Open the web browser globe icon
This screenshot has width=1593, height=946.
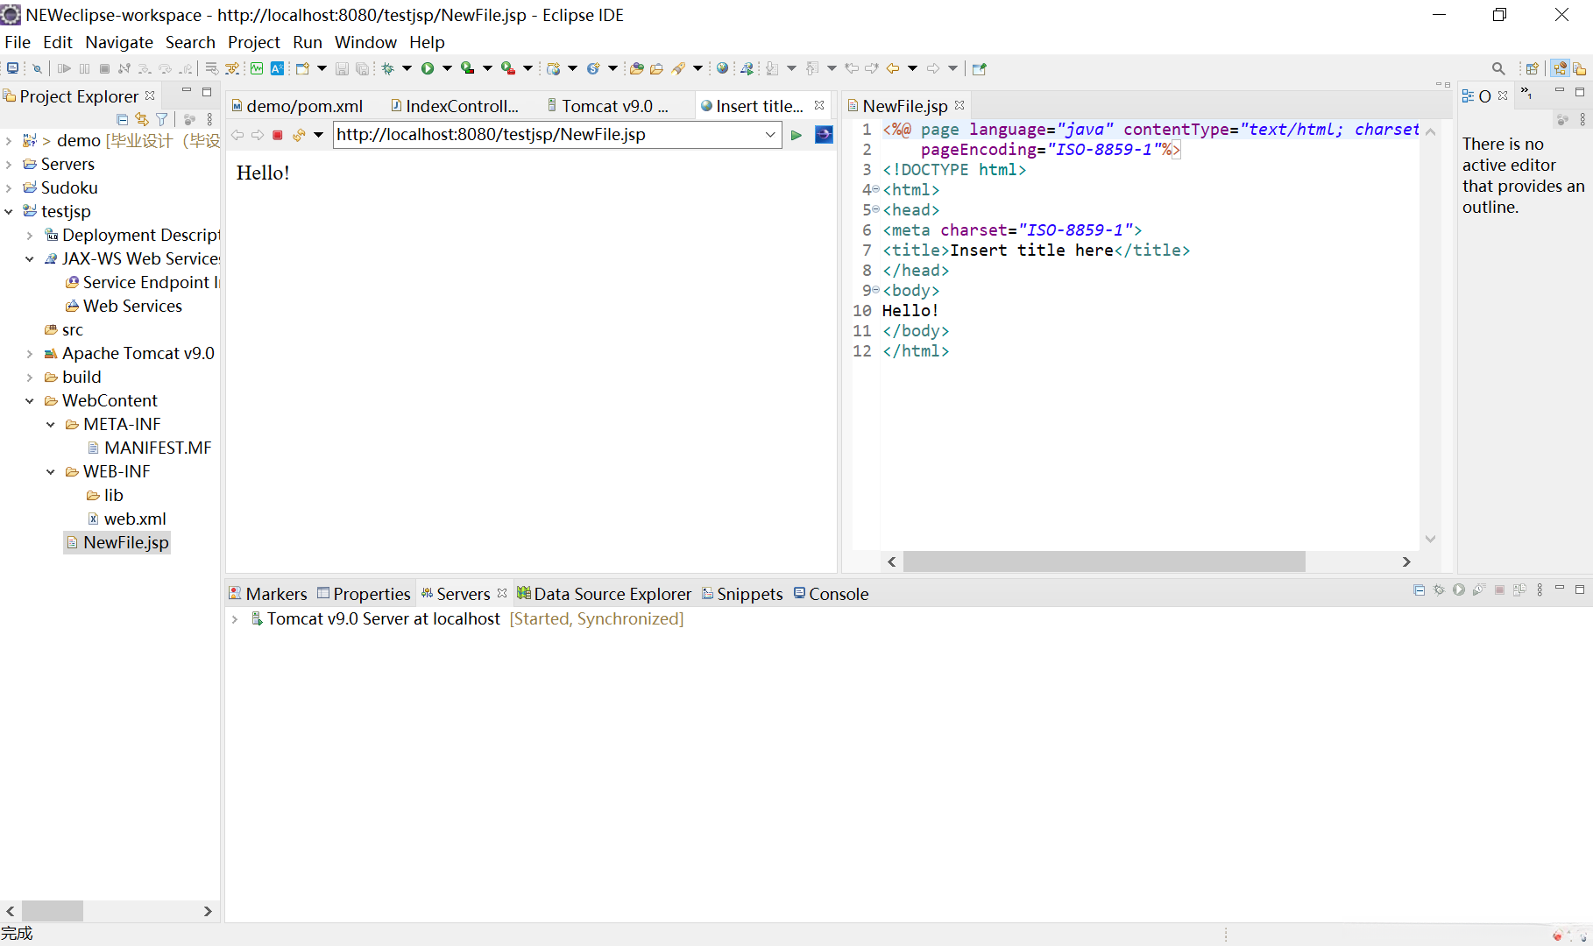click(722, 68)
